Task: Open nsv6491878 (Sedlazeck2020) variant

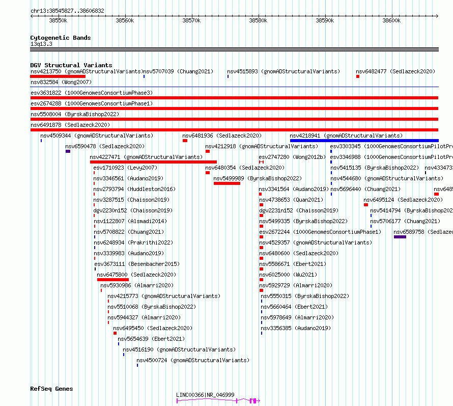Action: [x=70, y=125]
